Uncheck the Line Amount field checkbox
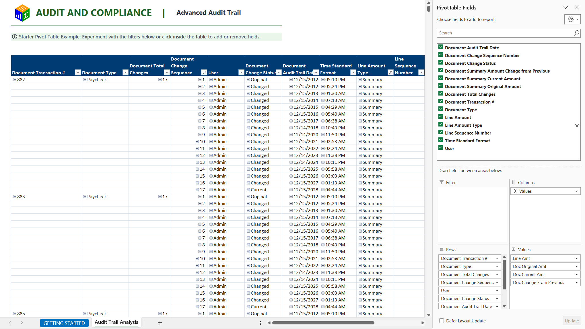 tap(441, 117)
